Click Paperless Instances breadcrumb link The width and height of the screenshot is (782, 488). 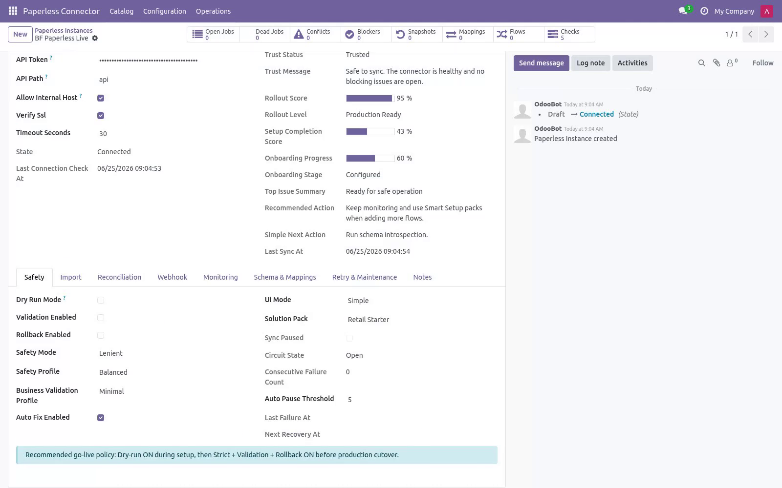64,30
